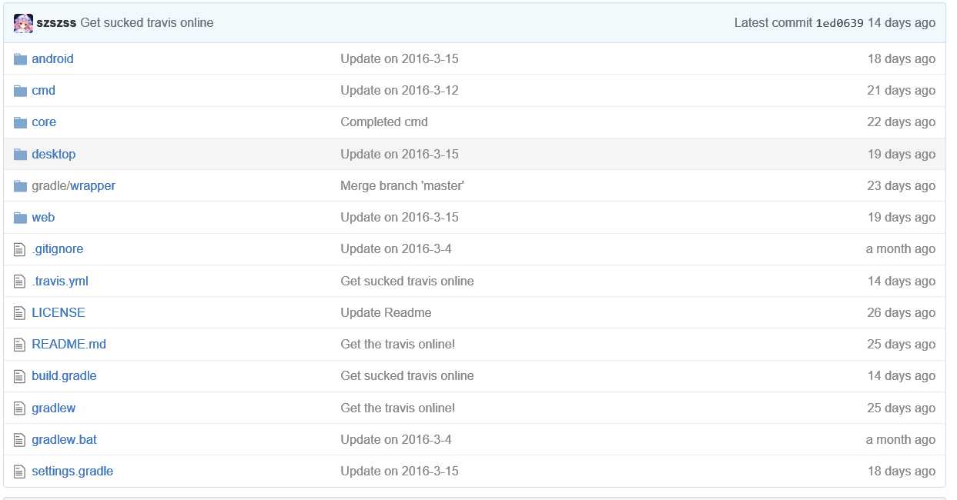957x500 pixels.
Task: Open cmd commit 'Update on 2016-3-12'
Action: [400, 91]
